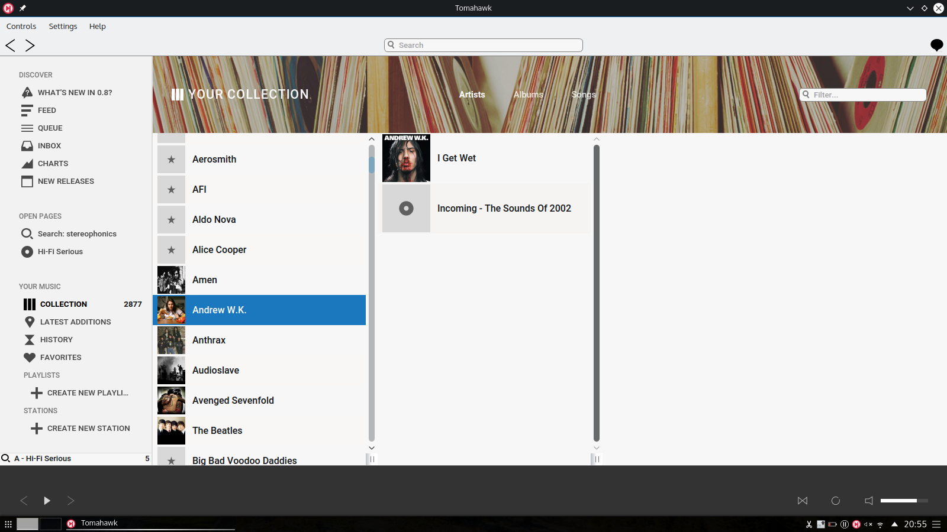Click Create New Playlist
The image size is (947, 532).
tap(88, 393)
